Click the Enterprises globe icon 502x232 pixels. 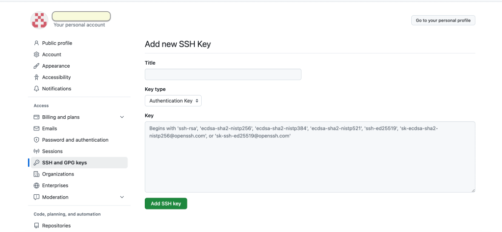pos(36,185)
